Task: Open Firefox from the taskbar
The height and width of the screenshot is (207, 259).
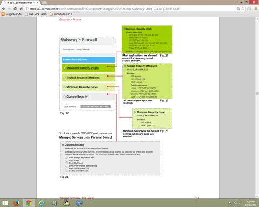Action: pyautogui.click(x=16, y=203)
